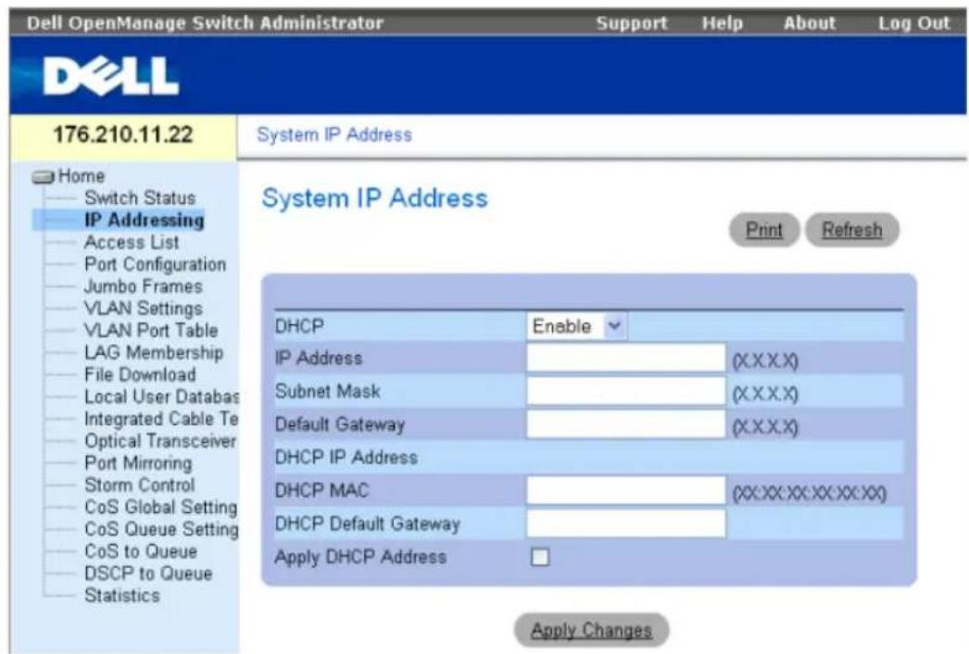Viewport: 969px width, 654px height.
Task: Open Storm Control settings
Action: pyautogui.click(x=140, y=485)
